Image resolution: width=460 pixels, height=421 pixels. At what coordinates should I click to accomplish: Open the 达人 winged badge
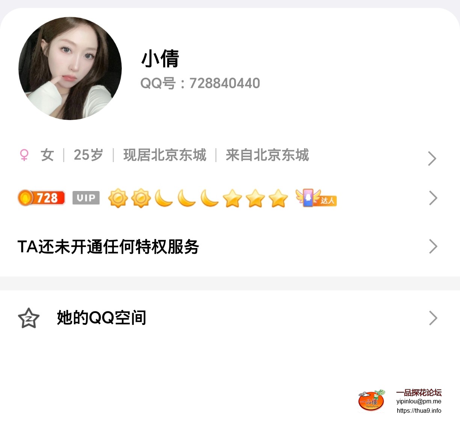point(316,198)
